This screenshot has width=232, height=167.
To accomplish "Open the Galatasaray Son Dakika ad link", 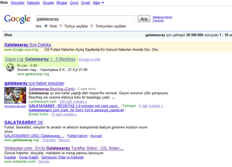I will (x=27, y=45).
